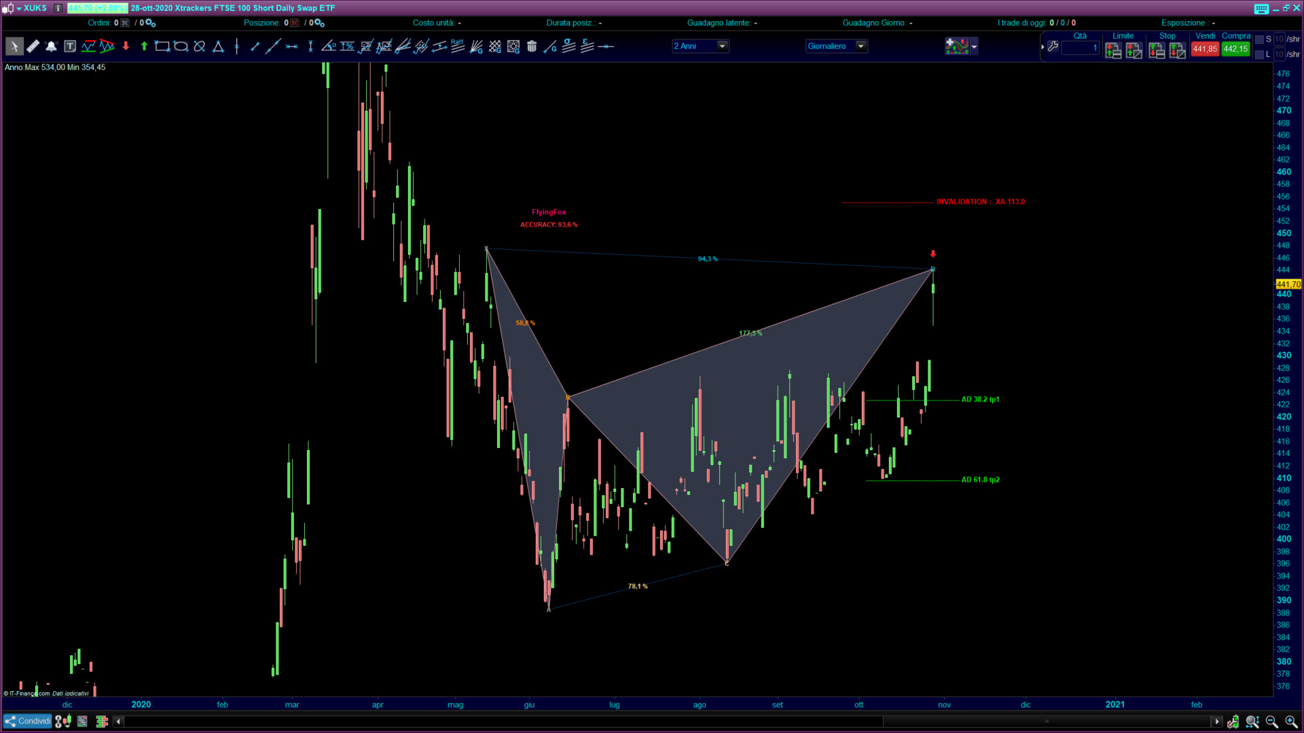The width and height of the screenshot is (1304, 733).
Task: Pick the rectangle drawing tool
Action: [162, 47]
